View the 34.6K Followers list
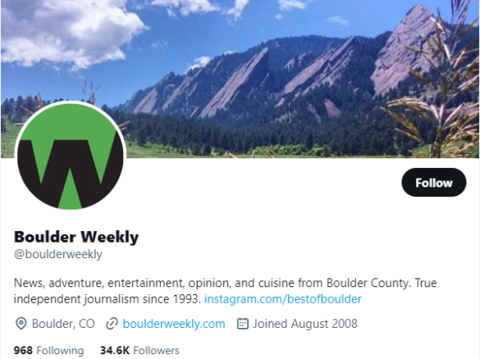Viewport: 484px width, 359px height. point(139,350)
